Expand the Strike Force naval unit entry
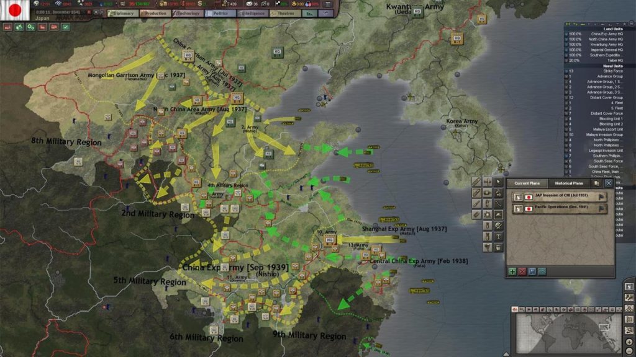This screenshot has height=357, width=636. (566, 71)
